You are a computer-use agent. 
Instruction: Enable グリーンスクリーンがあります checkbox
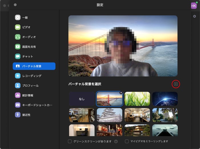[x=70, y=141]
